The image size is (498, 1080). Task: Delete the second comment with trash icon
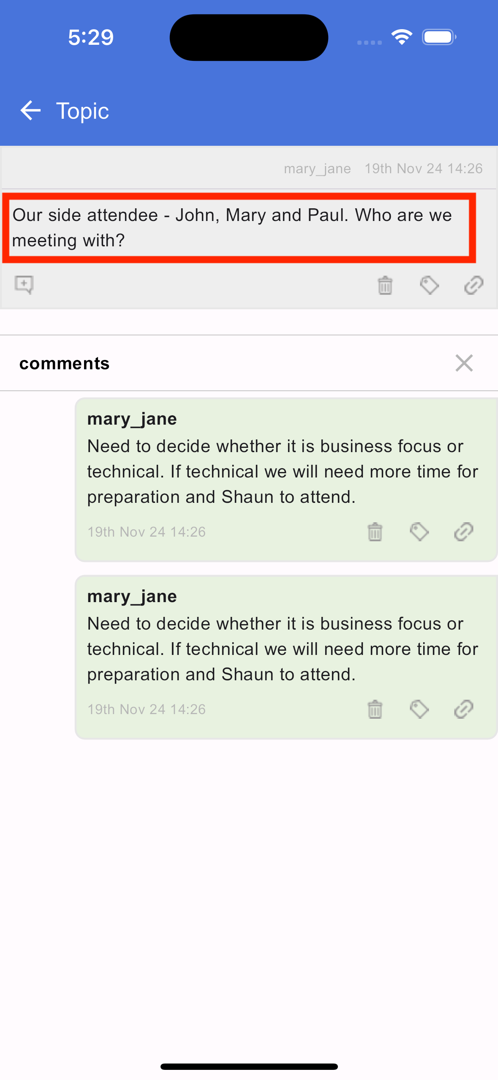[375, 709]
